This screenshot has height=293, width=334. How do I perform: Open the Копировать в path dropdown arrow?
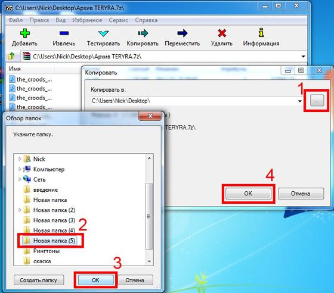tap(299, 101)
